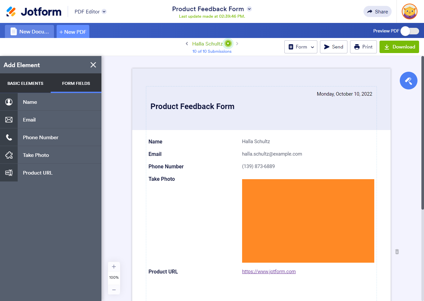Screen dimensions: 424x301
Task: Click the paint roller design icon
Action: tap(408, 81)
